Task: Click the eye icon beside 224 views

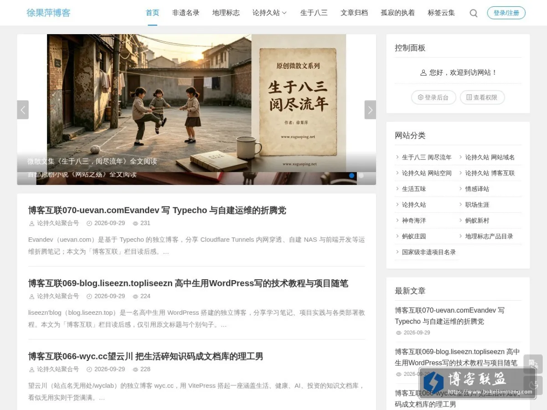Action: pyautogui.click(x=135, y=297)
